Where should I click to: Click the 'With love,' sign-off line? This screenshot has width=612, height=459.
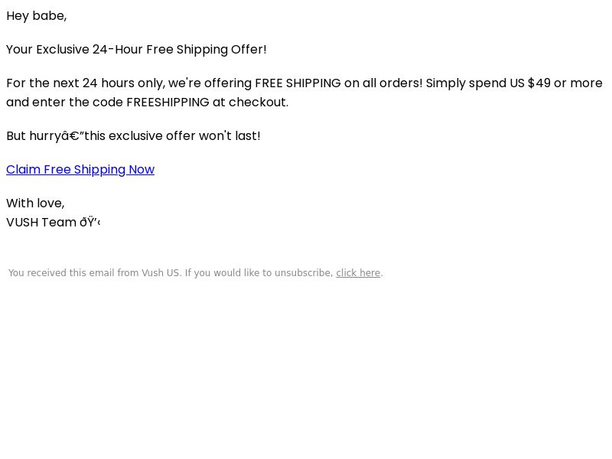[35, 203]
